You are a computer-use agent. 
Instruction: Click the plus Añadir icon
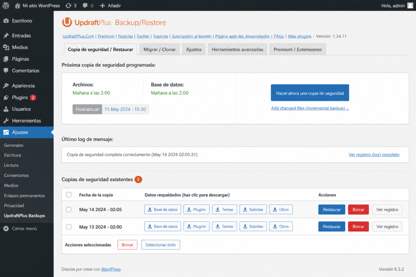102,6
